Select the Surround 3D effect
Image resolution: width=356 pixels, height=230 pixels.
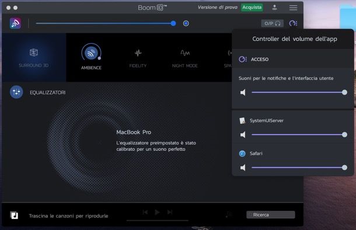tap(34, 58)
